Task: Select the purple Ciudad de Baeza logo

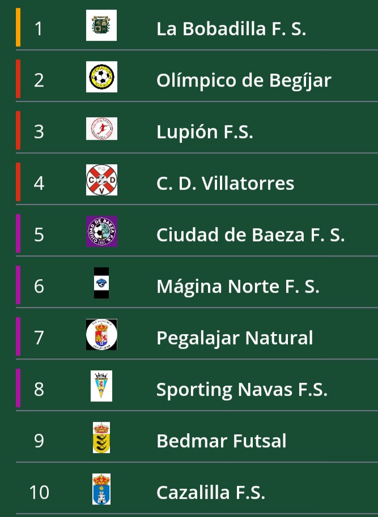Action: coord(101,232)
